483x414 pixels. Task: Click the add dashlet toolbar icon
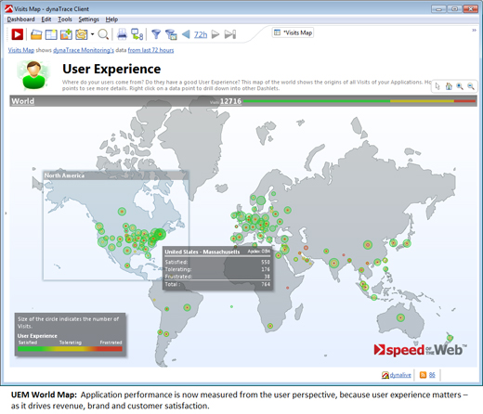66,34
